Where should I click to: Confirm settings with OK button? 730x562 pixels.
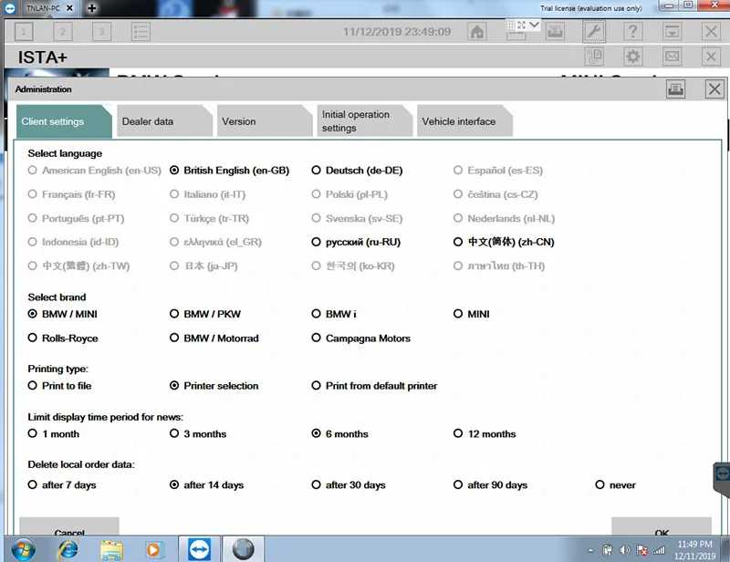(x=662, y=526)
